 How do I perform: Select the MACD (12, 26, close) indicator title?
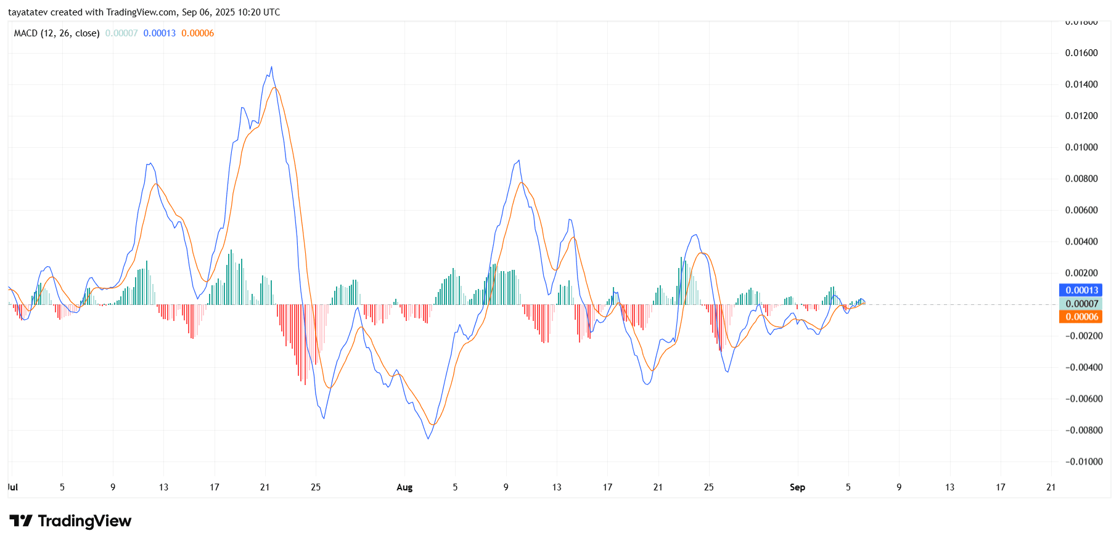57,33
